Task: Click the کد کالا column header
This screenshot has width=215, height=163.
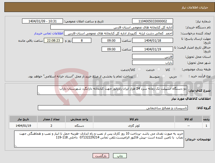Action: click(188, 119)
